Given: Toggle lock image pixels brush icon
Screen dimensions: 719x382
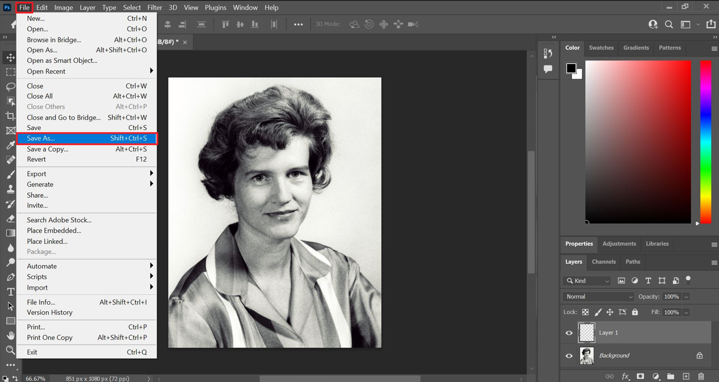Looking at the screenshot, I should point(598,312).
